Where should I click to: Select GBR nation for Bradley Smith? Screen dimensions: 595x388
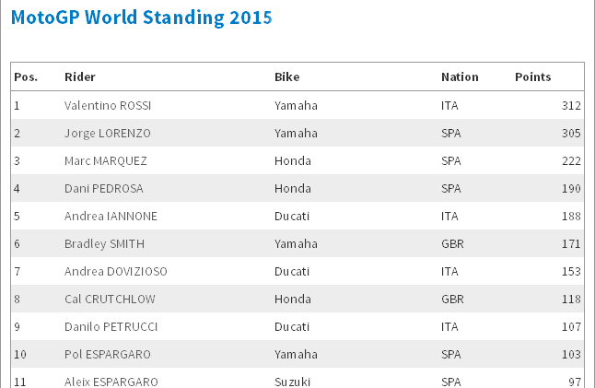pyautogui.click(x=452, y=243)
